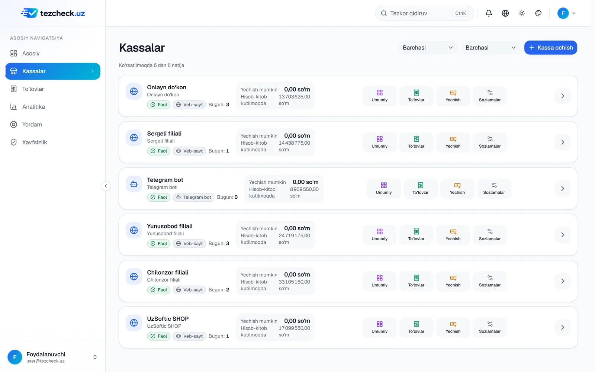Click Telegram bot robot icon
The height and width of the screenshot is (372, 595).
pyautogui.click(x=134, y=184)
